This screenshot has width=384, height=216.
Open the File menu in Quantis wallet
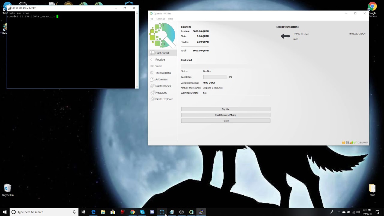click(x=151, y=19)
